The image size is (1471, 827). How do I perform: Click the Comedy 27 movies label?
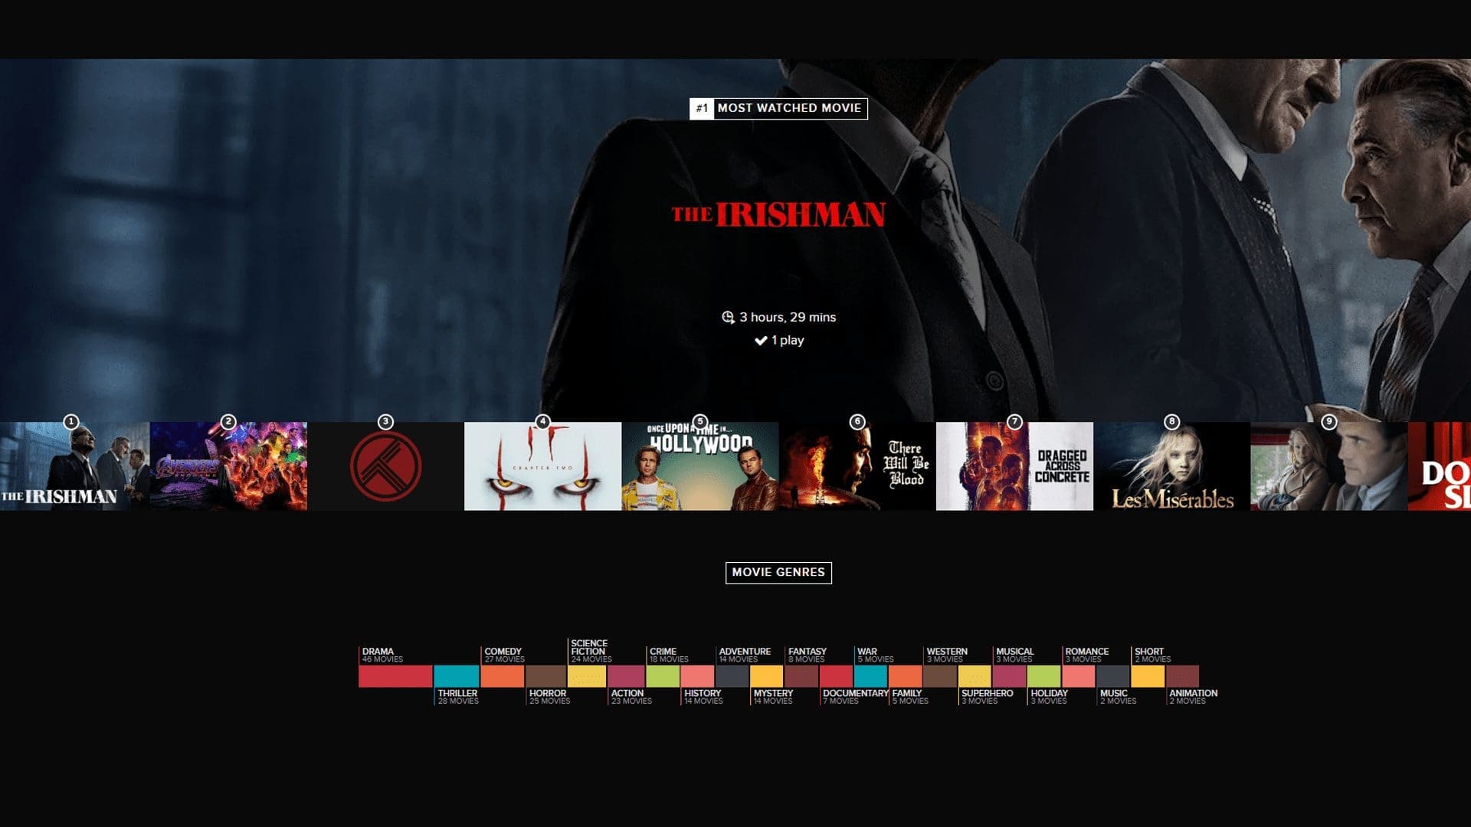[504, 655]
